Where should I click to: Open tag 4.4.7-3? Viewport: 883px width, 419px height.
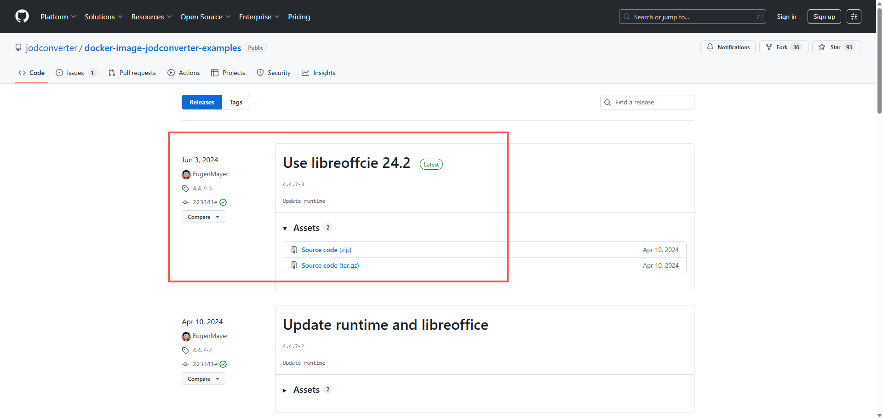(202, 188)
